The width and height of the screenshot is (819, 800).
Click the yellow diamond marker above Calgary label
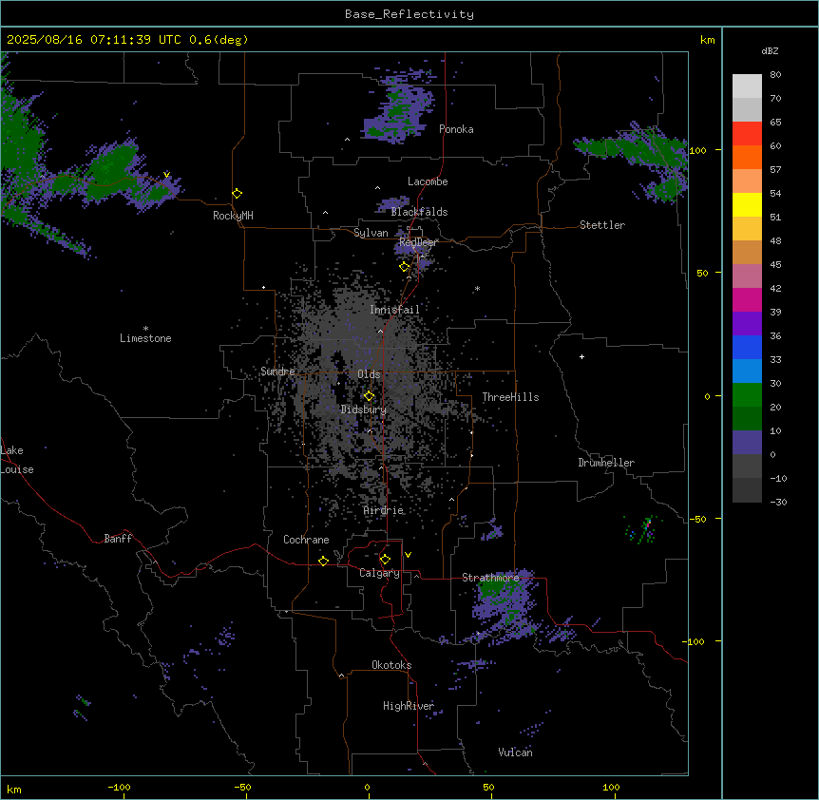coord(385,560)
